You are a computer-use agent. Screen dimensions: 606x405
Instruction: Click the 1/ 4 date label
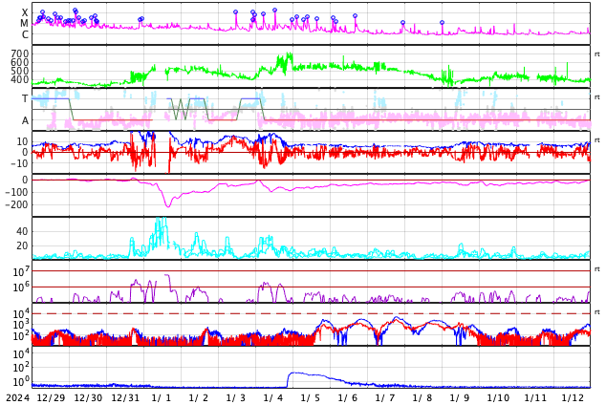tap(273, 397)
